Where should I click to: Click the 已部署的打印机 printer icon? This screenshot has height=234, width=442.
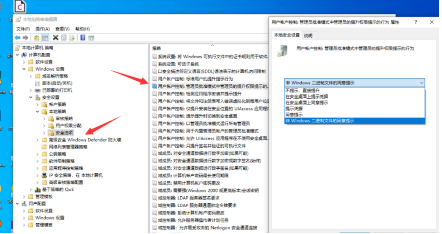point(37,91)
